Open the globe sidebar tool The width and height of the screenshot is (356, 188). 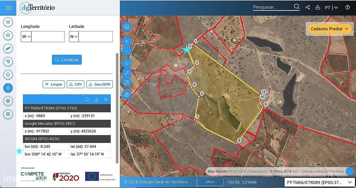8,101
